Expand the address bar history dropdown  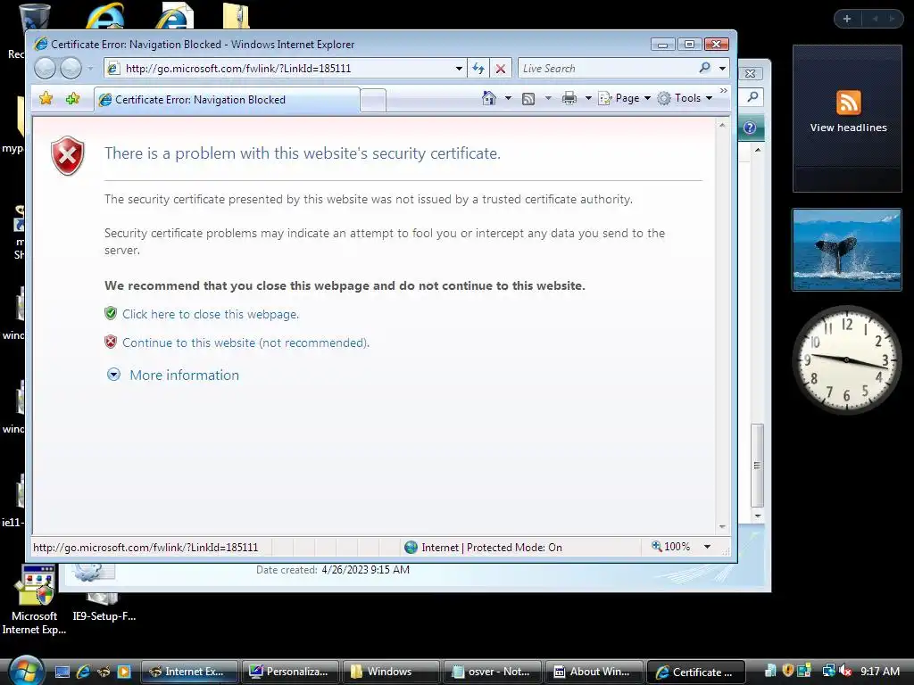click(x=460, y=68)
